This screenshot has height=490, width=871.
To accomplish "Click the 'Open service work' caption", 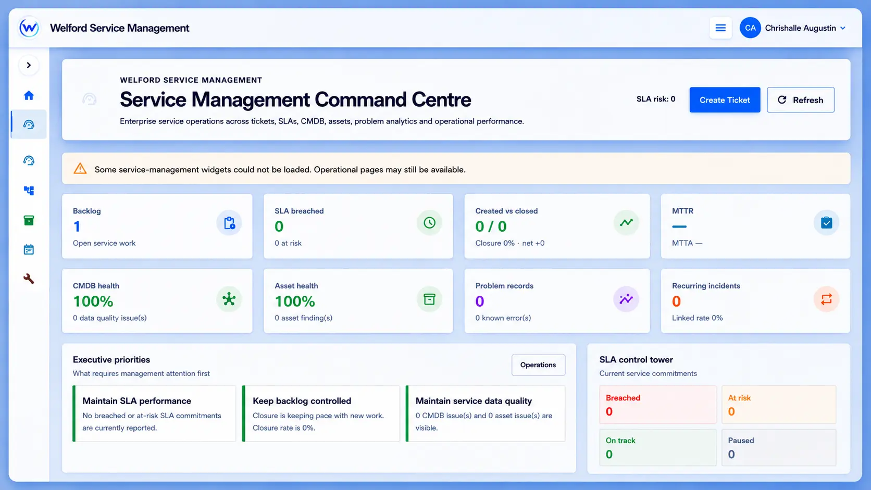I will 104,243.
